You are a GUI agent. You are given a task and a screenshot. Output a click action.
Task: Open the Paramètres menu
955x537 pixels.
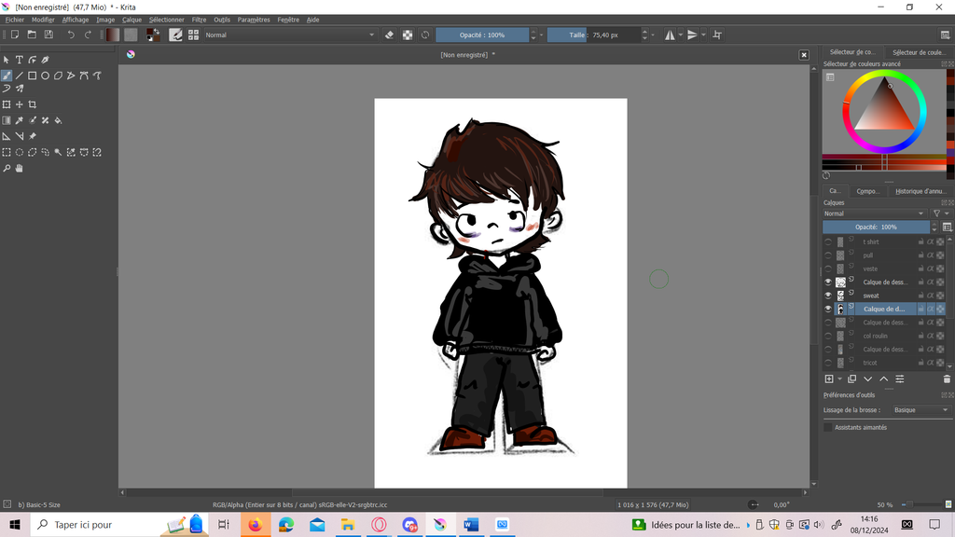pos(254,20)
